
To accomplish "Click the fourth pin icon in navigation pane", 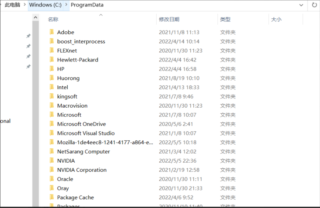I will tap(28, 66).
